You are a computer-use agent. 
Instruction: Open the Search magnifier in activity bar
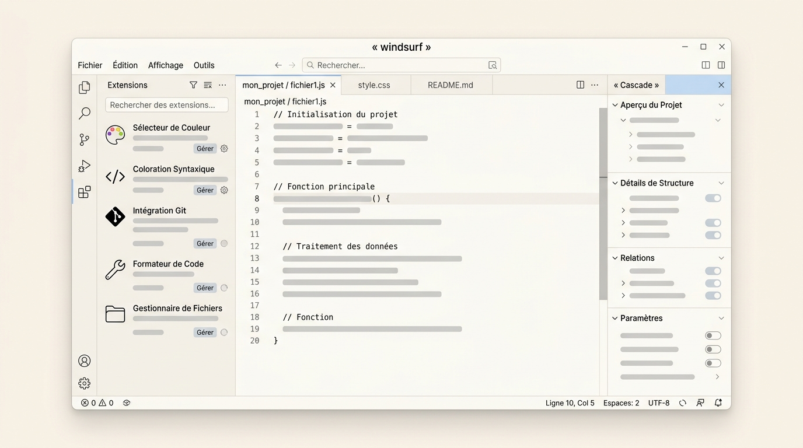(x=85, y=113)
